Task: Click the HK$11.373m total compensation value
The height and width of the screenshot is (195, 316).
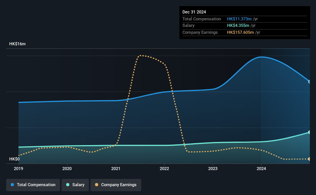Action: pyautogui.click(x=239, y=19)
